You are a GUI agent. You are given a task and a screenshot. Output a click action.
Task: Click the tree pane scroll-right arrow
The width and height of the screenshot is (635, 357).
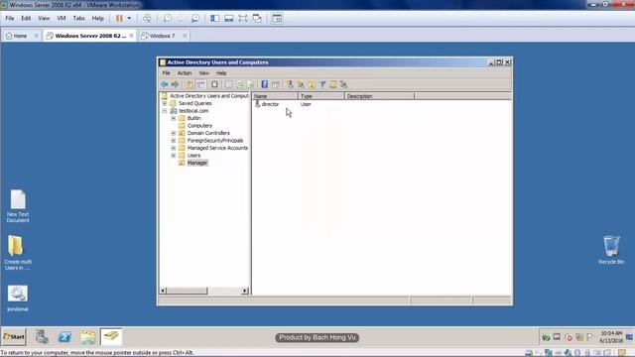245,291
